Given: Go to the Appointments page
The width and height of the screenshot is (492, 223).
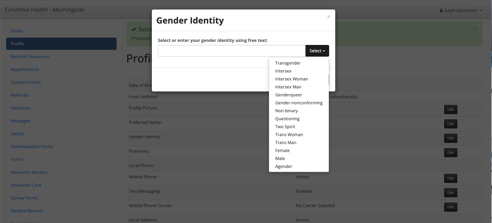Looking at the screenshot, I should tap(25, 69).
